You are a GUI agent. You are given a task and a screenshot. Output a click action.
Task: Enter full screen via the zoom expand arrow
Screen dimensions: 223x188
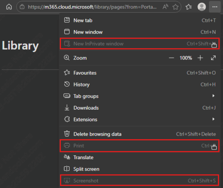pyautogui.click(x=213, y=58)
